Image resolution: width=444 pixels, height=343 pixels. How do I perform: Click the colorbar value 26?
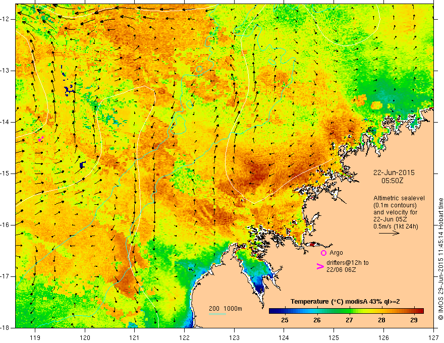tap(317, 320)
